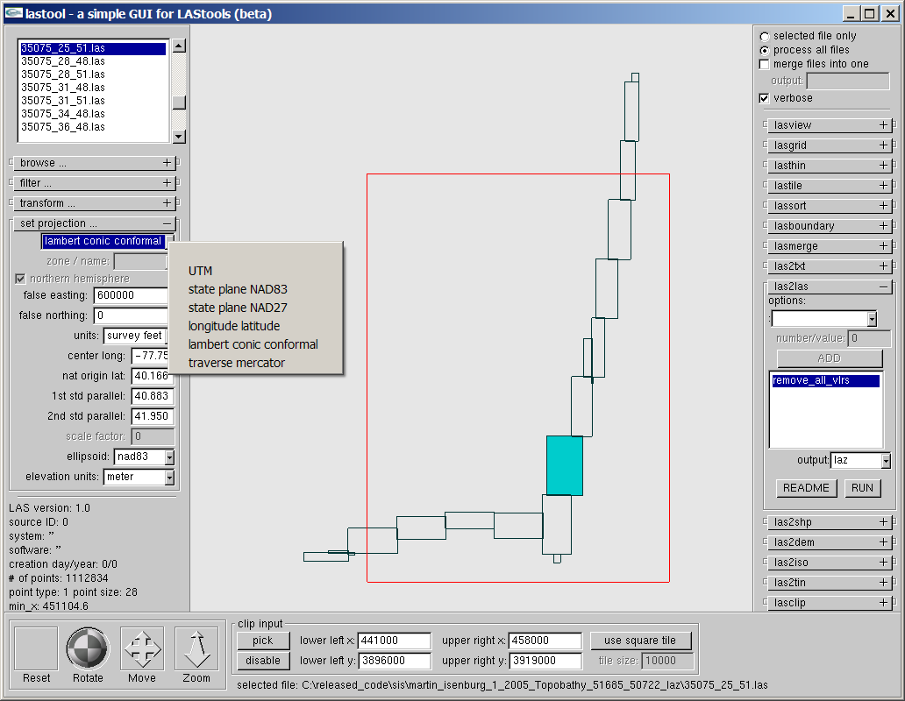
Task: Choose lambert conic conformal menu entry
Action: [256, 344]
